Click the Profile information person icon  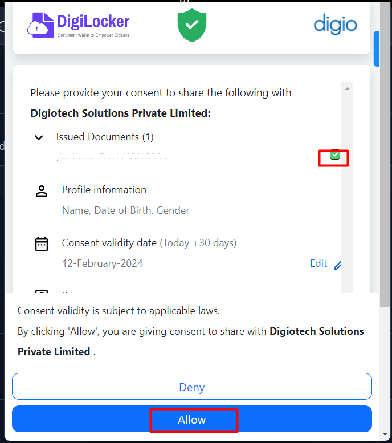(x=42, y=192)
